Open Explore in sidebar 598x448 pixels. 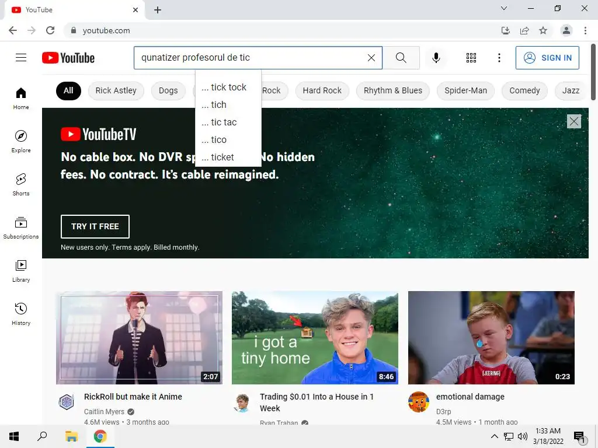[21, 141]
